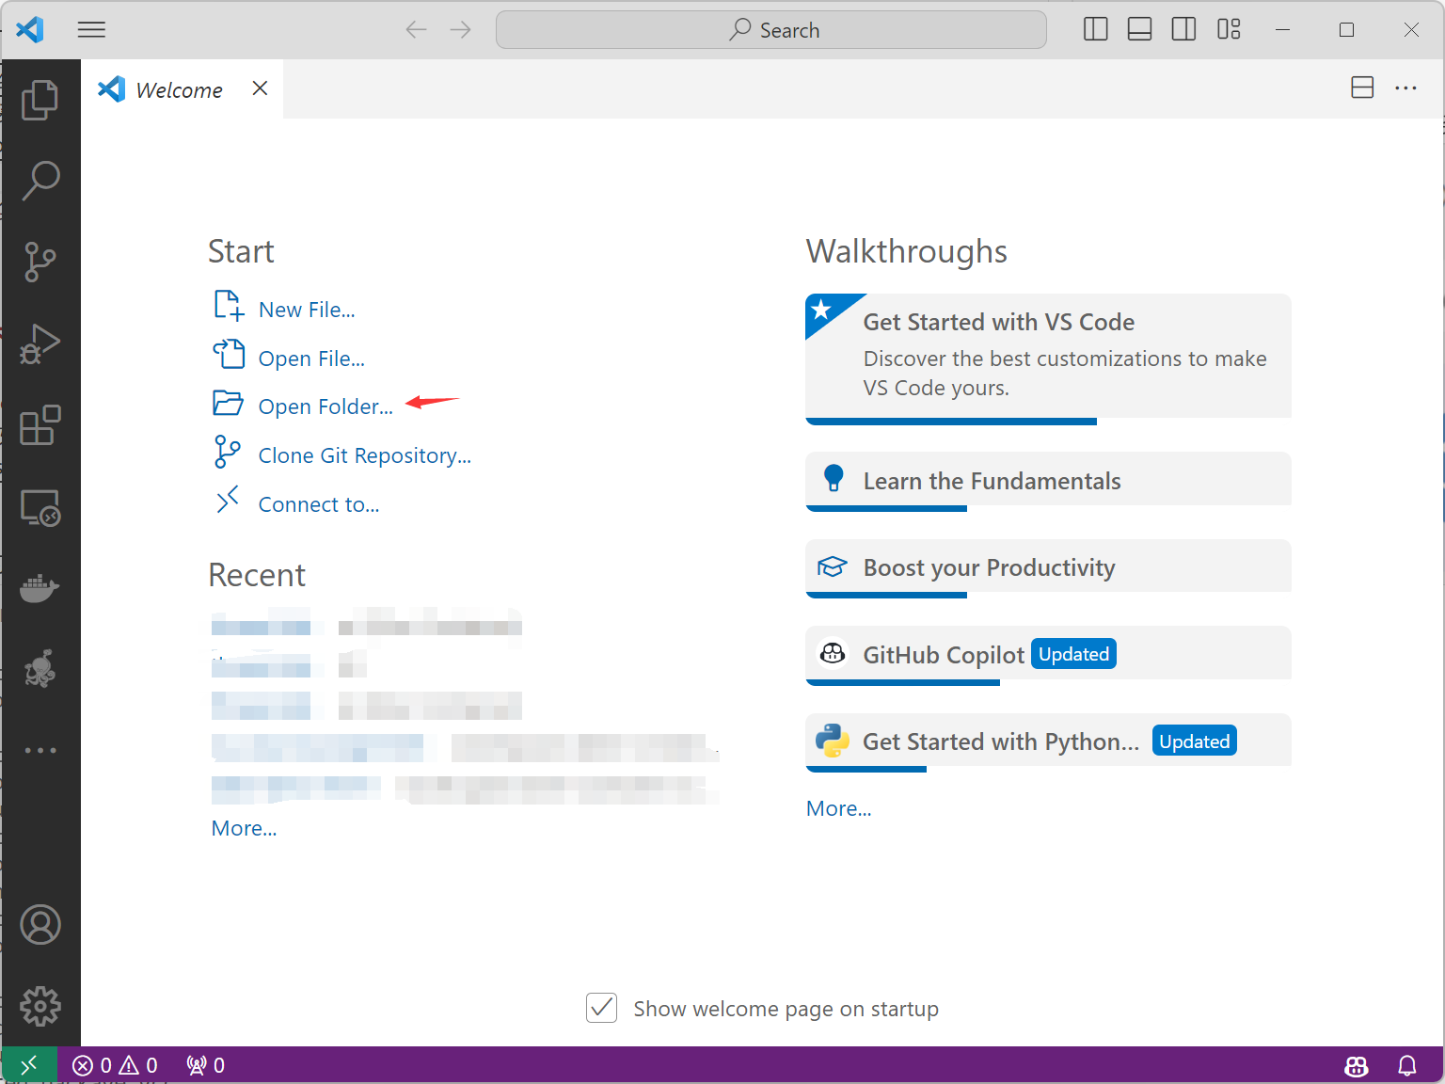Open the Extensions view
Viewport: 1445px width, 1084px height.
click(40, 425)
